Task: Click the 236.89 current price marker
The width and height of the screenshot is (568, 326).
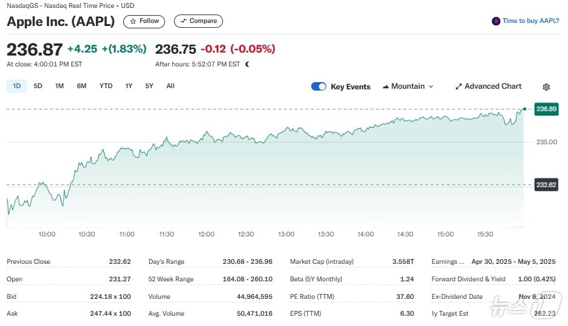Action: 546,109
